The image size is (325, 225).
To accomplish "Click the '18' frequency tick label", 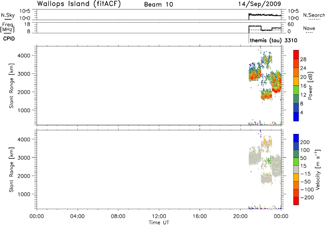I will [27, 24].
